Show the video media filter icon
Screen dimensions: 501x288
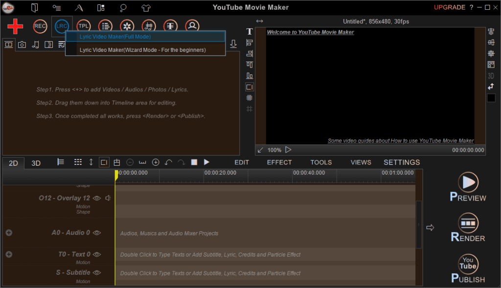[9, 44]
